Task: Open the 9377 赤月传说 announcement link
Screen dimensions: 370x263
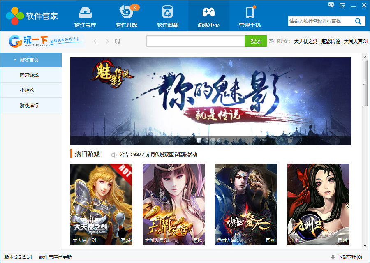Action: 165,155
